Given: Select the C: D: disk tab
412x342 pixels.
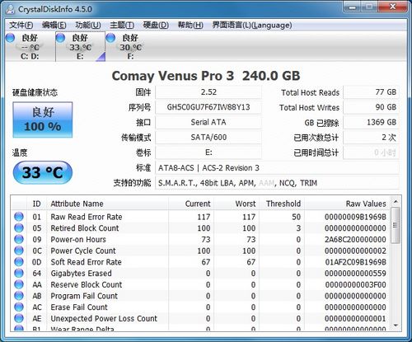Looking at the screenshot, I should tap(30, 46).
